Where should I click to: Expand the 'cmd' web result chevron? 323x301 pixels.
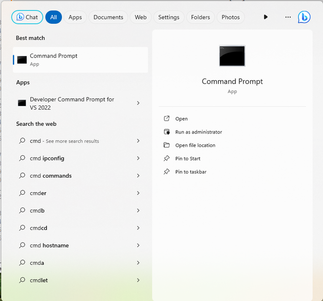pos(138,141)
